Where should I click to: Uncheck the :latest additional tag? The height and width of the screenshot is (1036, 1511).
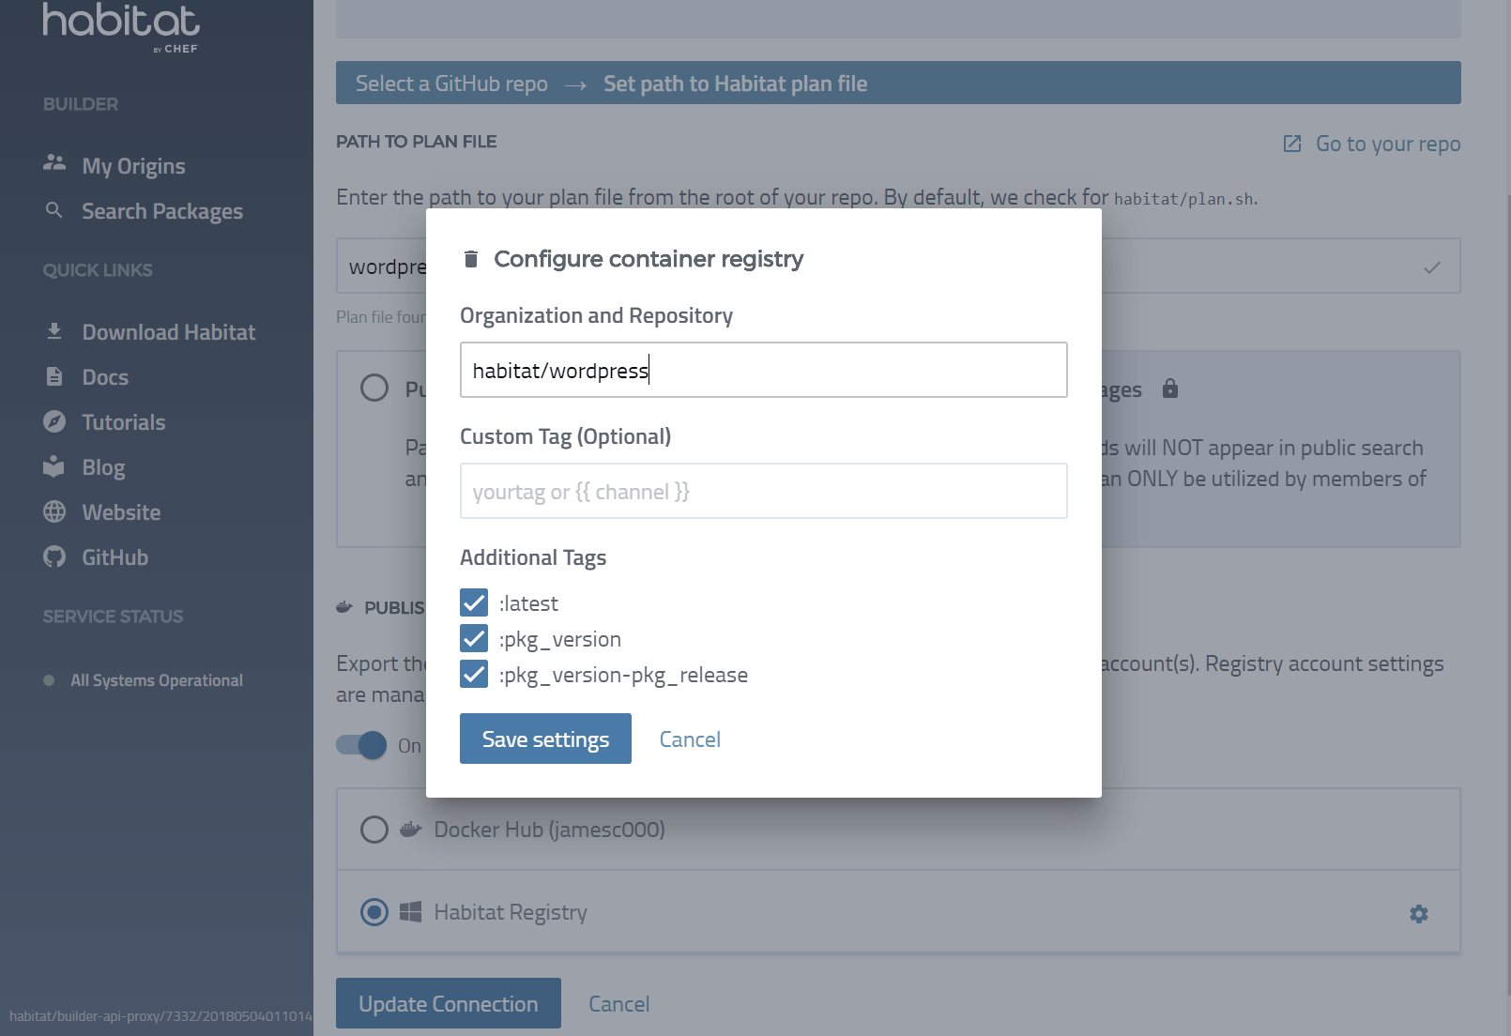[474, 602]
